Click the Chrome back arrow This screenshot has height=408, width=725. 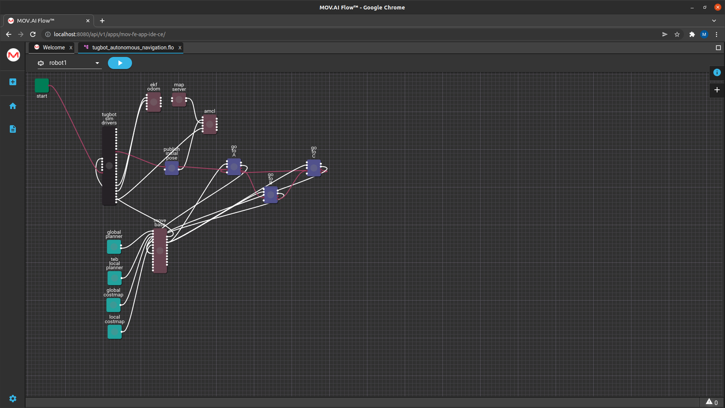coord(9,34)
